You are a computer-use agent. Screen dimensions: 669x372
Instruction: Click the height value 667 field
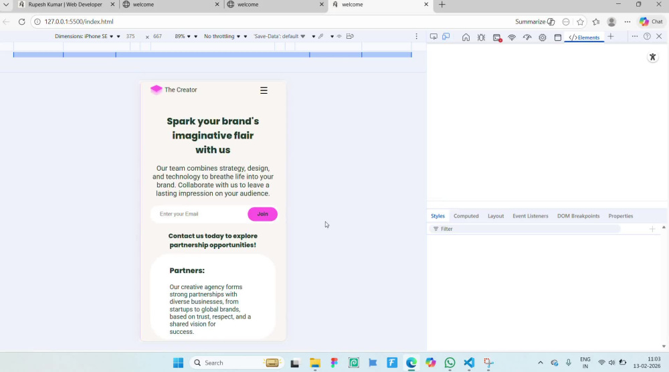tap(157, 36)
